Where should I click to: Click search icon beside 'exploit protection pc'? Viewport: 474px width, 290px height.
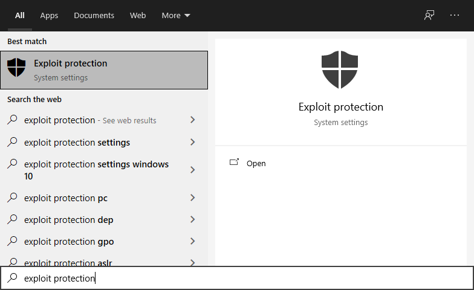[12, 198]
